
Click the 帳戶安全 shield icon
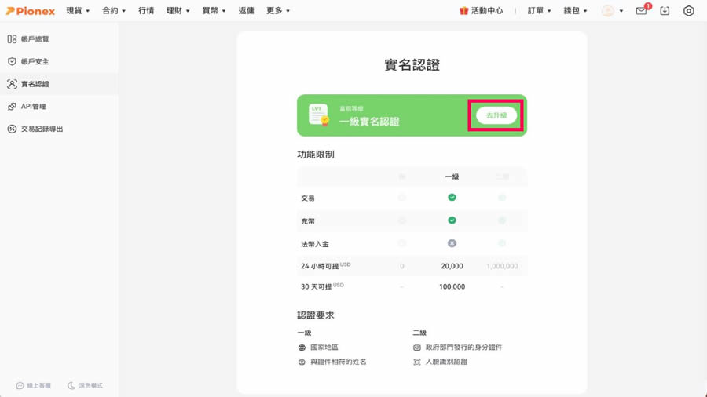pyautogui.click(x=12, y=61)
